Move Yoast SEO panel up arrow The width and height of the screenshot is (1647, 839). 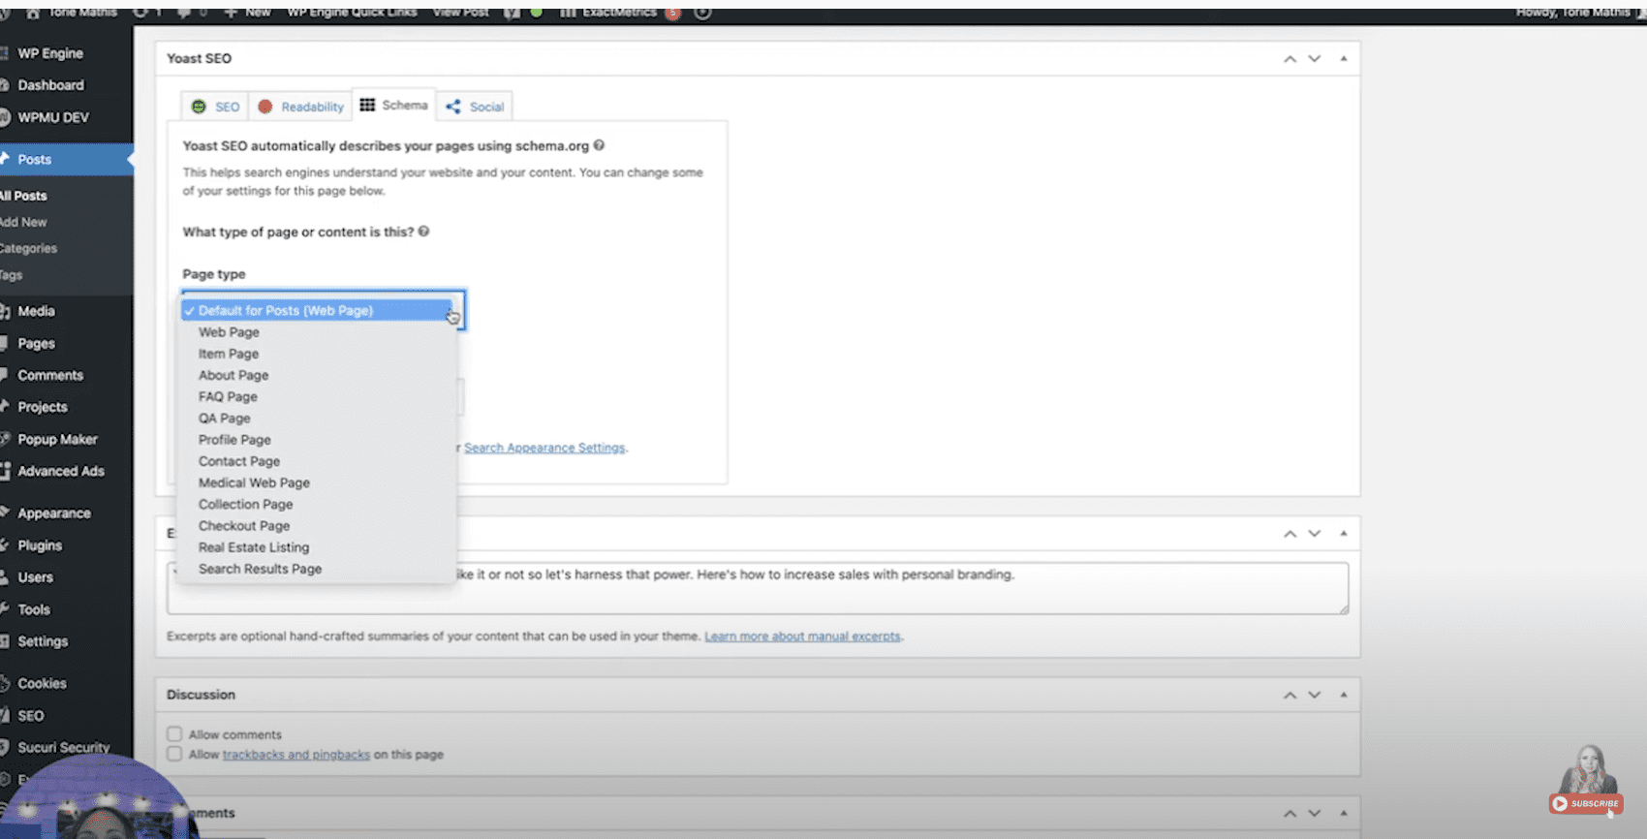tap(1290, 59)
